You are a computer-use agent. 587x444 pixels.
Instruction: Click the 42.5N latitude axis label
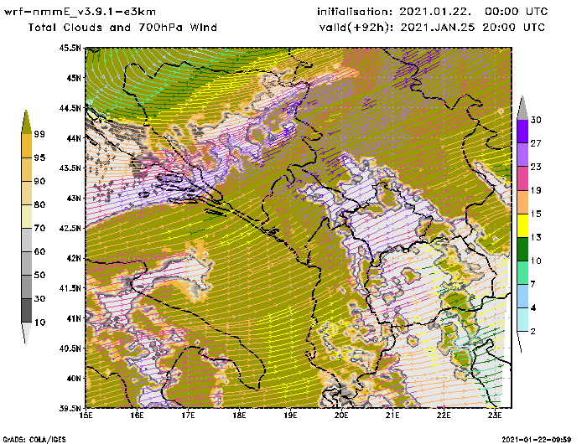[70, 228]
